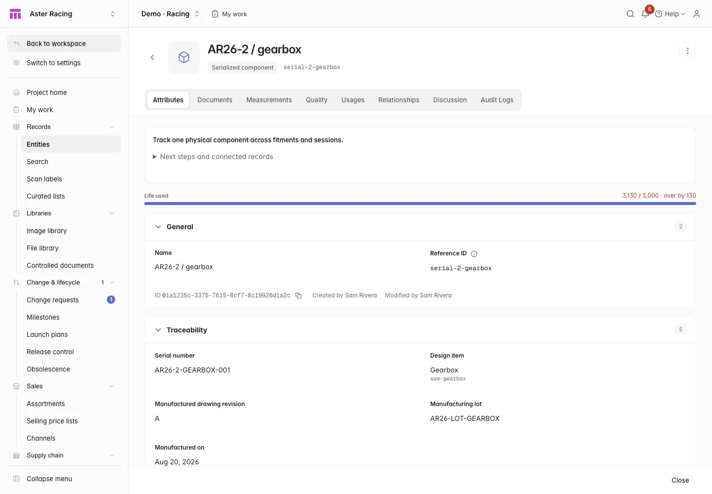The width and height of the screenshot is (712, 494).
Task: Open the Audit Logs tab
Action: point(497,100)
